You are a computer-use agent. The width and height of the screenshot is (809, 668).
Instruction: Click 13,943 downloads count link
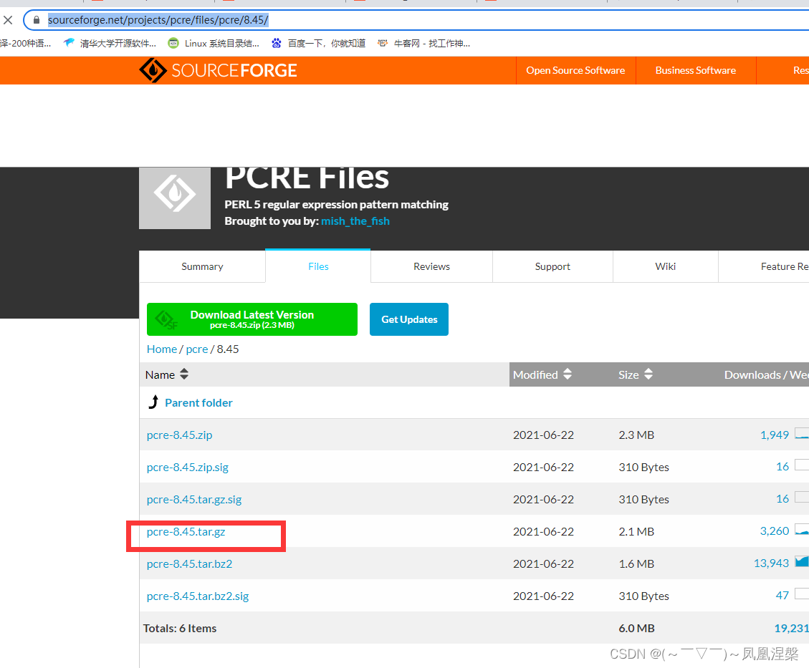coord(771,563)
